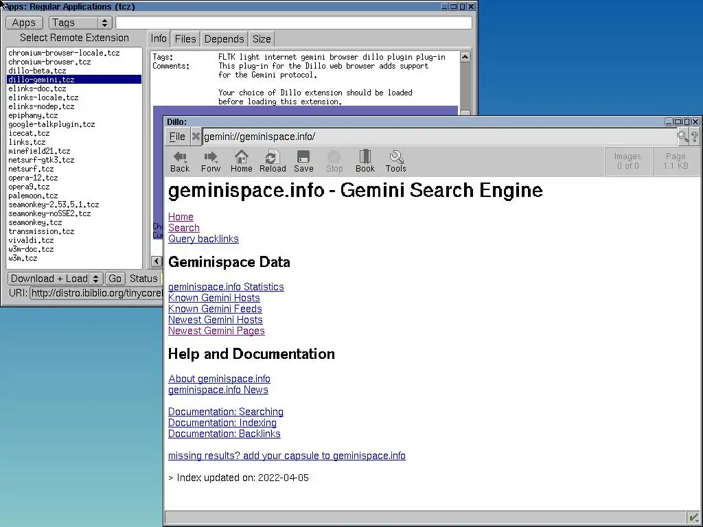The width and height of the screenshot is (703, 527).
Task: Select palemoon.tcz in the list
Action: [x=74, y=196]
